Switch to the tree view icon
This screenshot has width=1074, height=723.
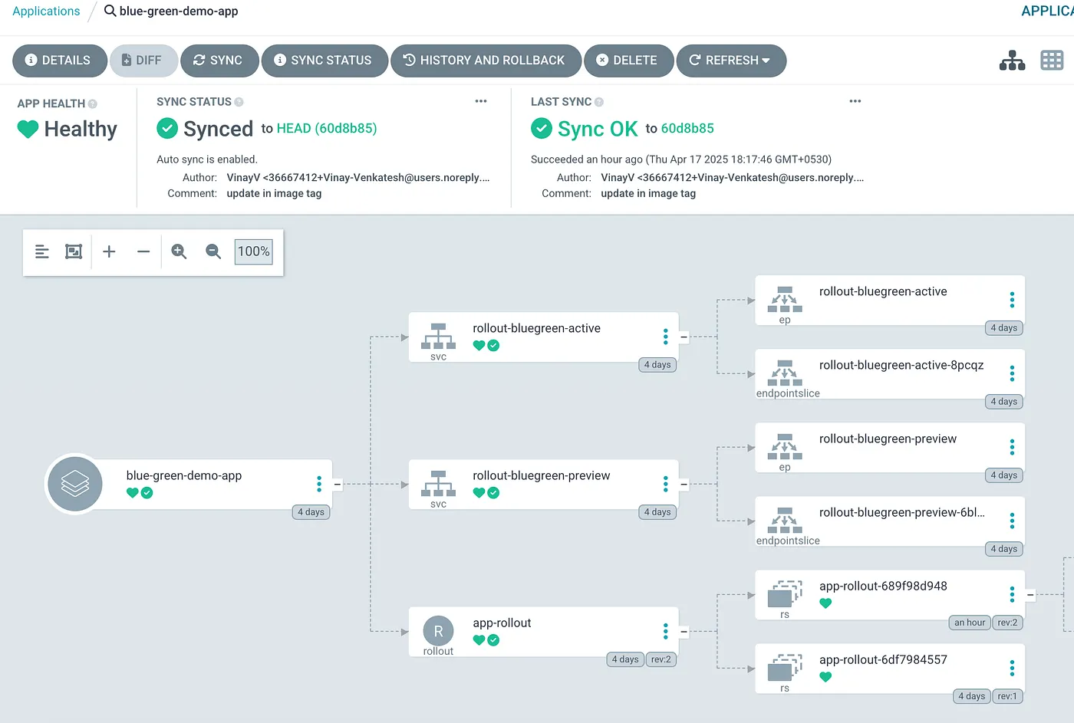click(x=1012, y=61)
